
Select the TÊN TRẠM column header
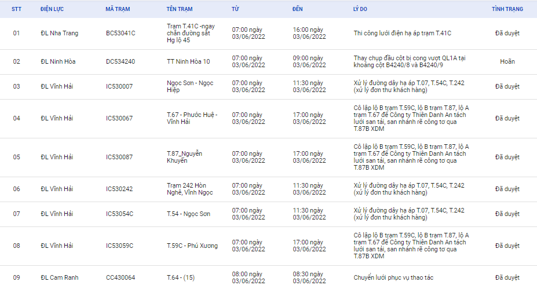[x=180, y=9]
